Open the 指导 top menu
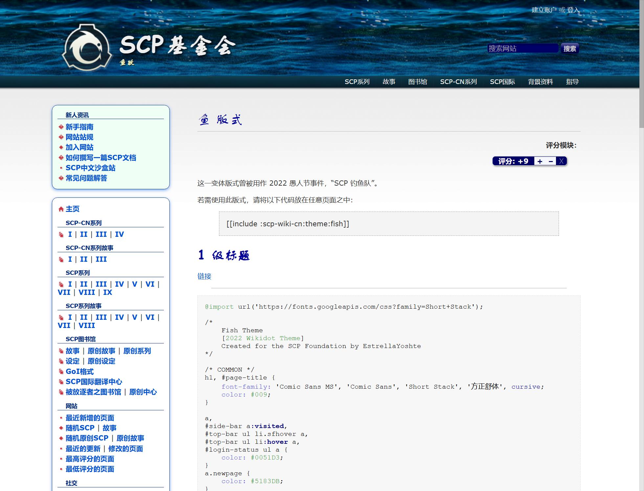 click(572, 82)
